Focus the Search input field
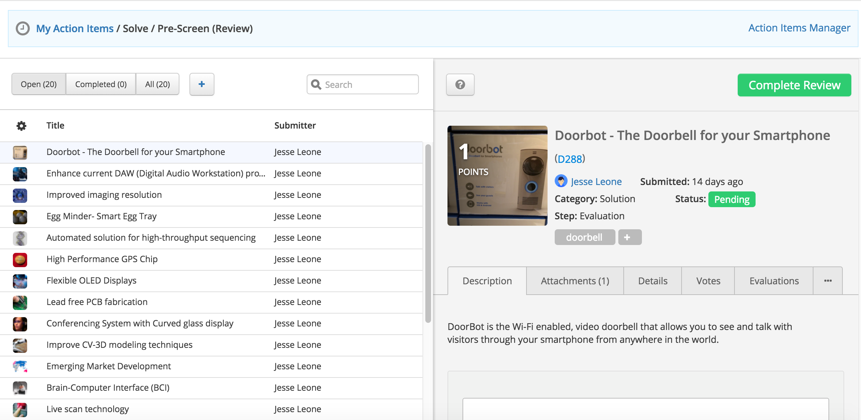Image resolution: width=861 pixels, height=420 pixels. tap(363, 85)
